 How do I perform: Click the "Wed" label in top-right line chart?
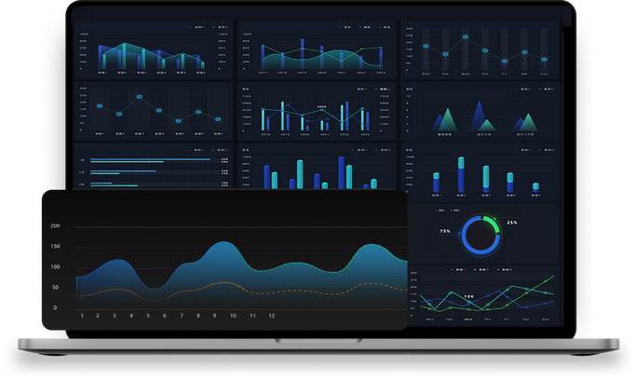point(466,75)
